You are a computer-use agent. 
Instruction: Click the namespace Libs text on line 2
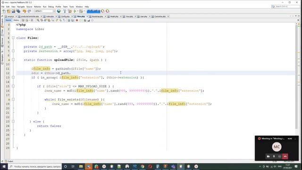(x=30, y=29)
